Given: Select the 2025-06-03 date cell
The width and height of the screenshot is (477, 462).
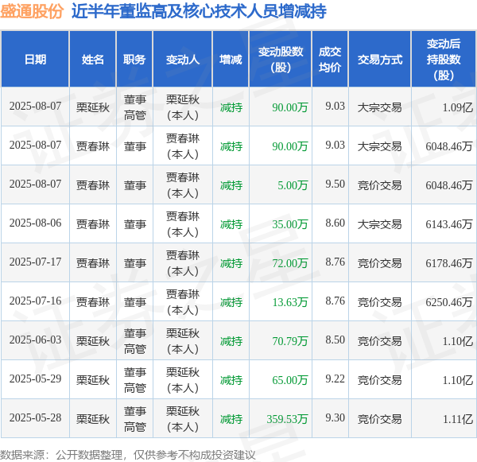Looking at the screenshot, I should click(x=35, y=340).
